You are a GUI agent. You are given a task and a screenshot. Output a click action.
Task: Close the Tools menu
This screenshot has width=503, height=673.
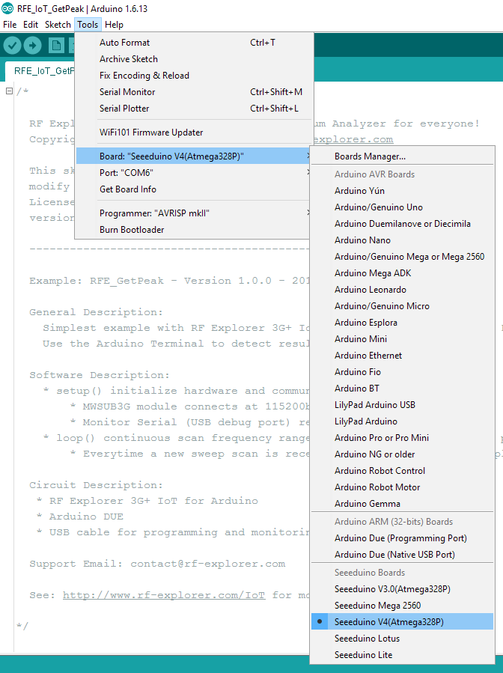[88, 25]
